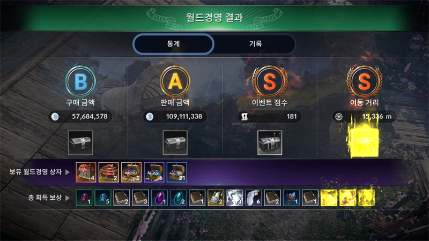Open the silver chest under 구매 금액
Viewport: 429px width, 241px height.
[80, 142]
